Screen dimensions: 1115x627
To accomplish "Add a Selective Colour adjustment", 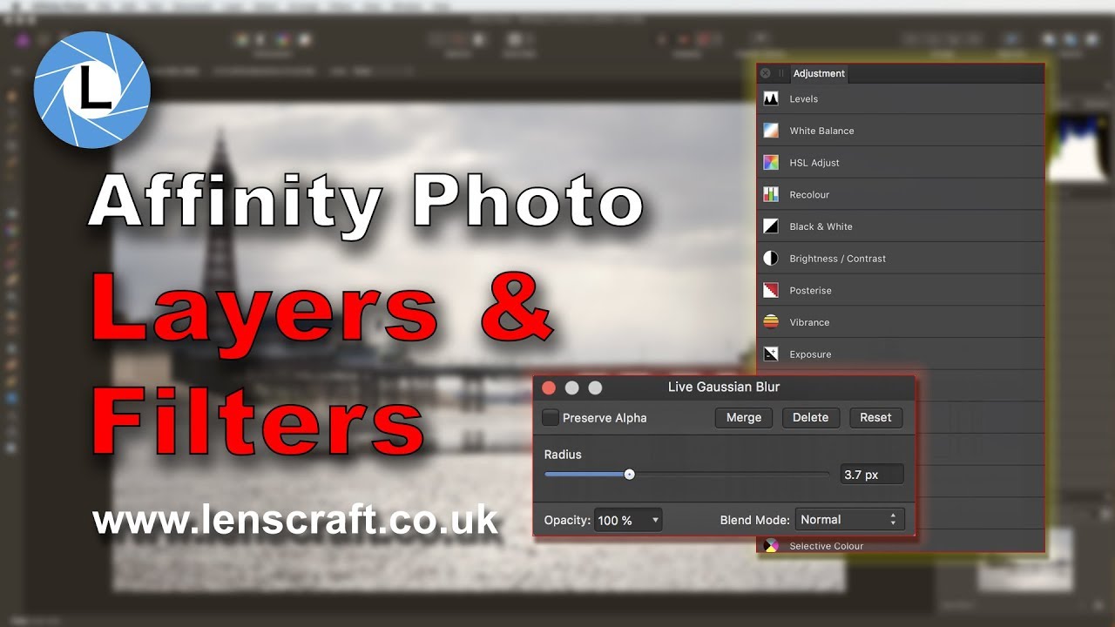I will coord(902,546).
